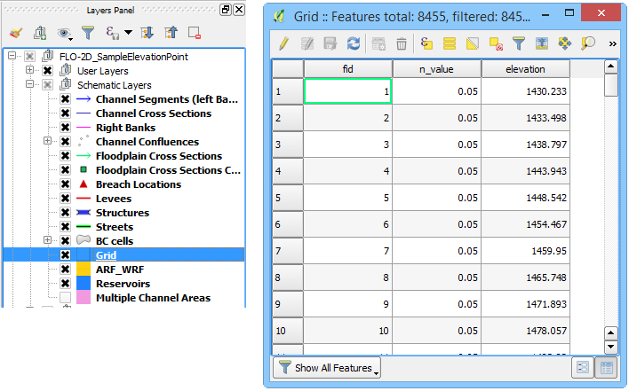Invert selection in attribute table
This screenshot has height=391, width=629.
click(x=473, y=43)
